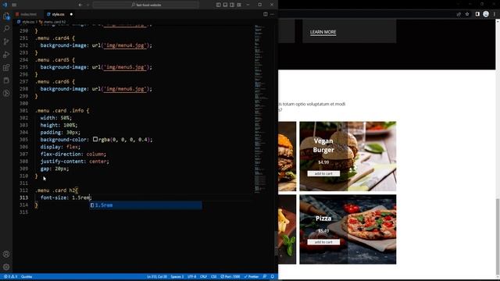This screenshot has width=500, height=281.
Task: Toggle the primary side bar layout icon
Action: [219, 5]
